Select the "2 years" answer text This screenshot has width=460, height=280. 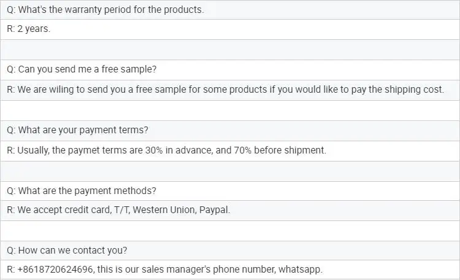tap(34, 29)
